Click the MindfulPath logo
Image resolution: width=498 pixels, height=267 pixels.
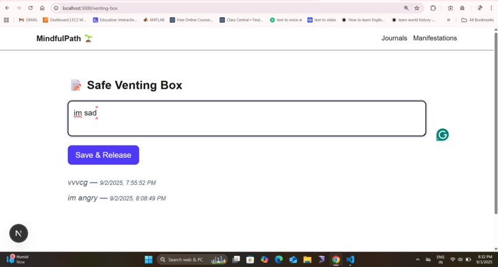click(x=64, y=38)
